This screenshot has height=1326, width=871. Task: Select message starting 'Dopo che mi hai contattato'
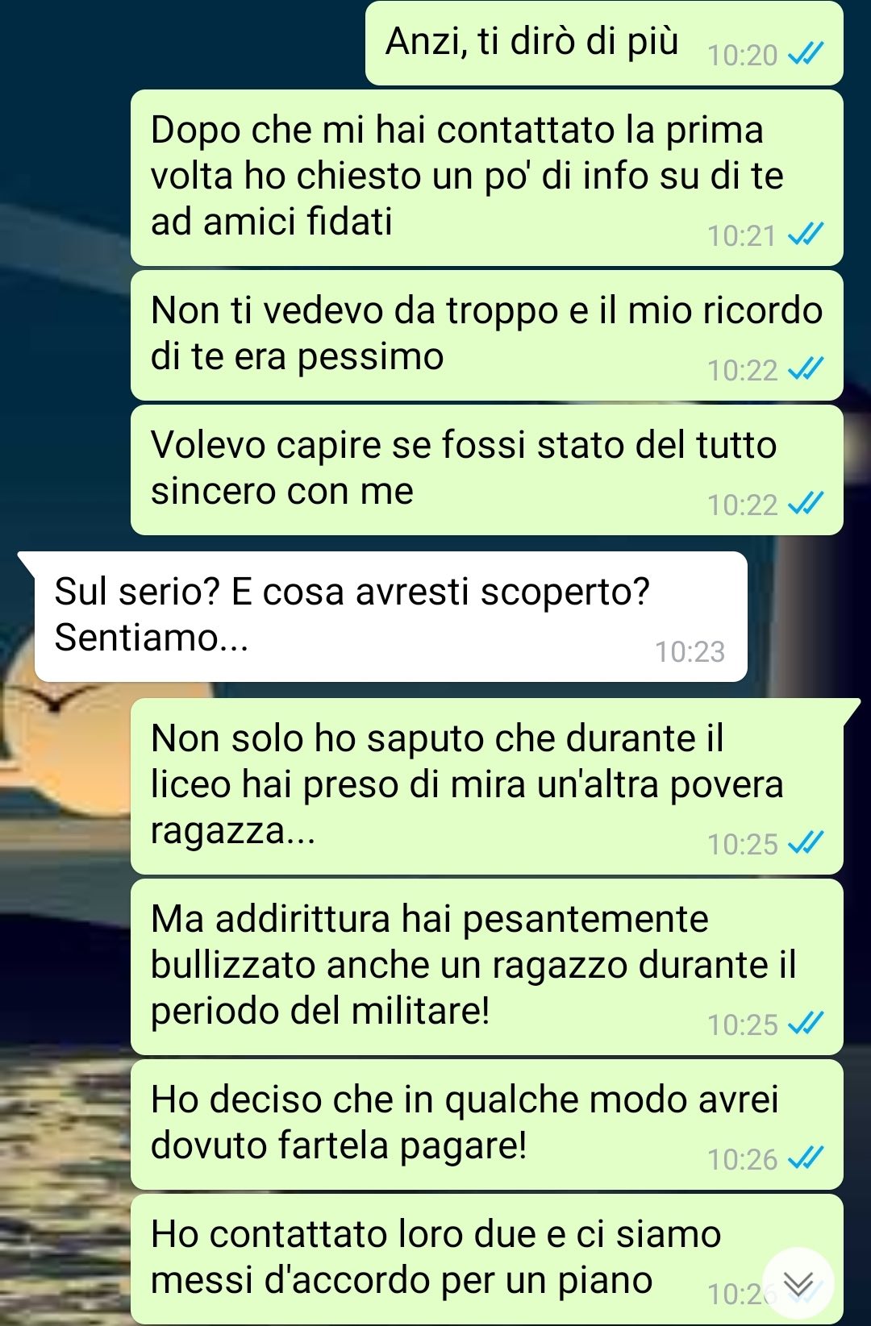click(x=487, y=177)
